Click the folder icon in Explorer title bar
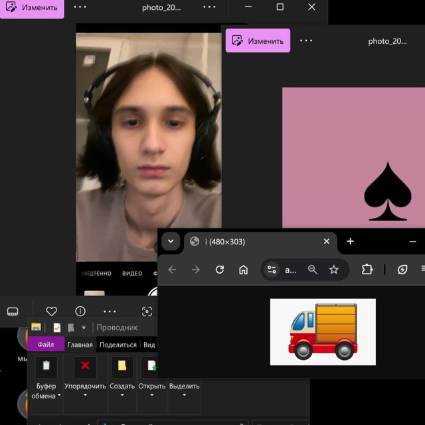The width and height of the screenshot is (425, 425). [36, 327]
